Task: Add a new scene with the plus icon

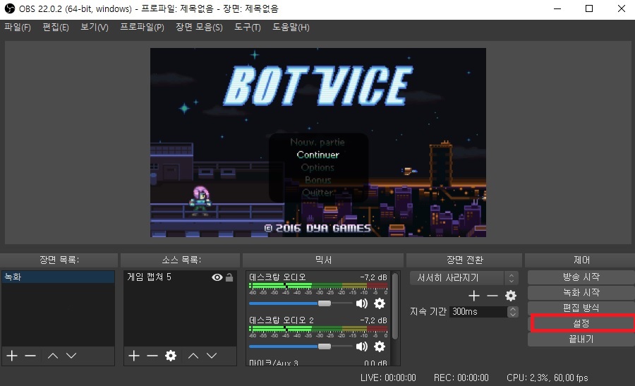Action: pyautogui.click(x=12, y=356)
